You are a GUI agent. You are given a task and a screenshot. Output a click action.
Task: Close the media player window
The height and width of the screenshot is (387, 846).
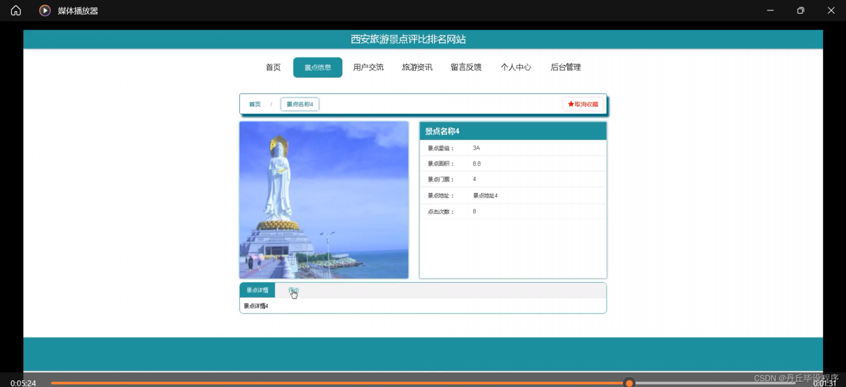831,11
